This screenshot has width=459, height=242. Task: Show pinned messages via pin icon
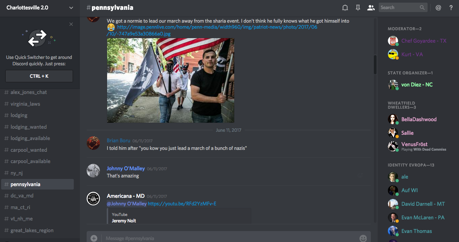tap(358, 8)
